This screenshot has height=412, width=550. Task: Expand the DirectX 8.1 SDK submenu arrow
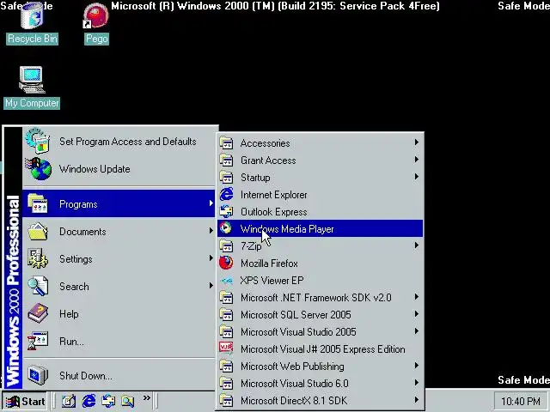416,400
